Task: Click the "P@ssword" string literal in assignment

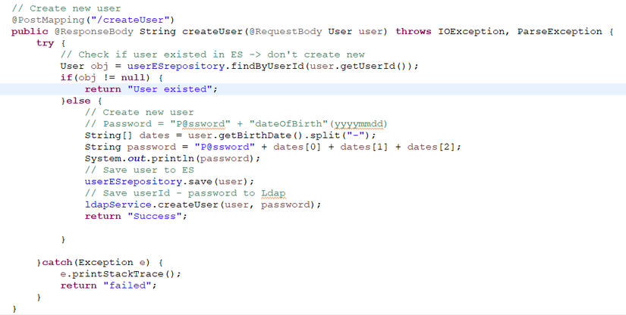Action: pos(225,147)
